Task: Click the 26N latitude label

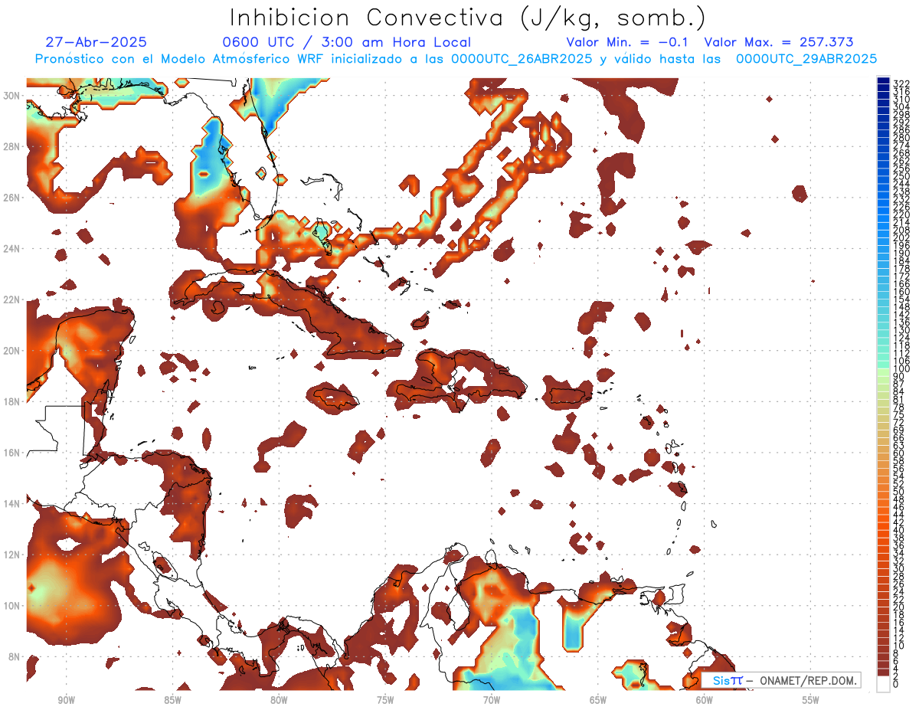Action: [13, 197]
